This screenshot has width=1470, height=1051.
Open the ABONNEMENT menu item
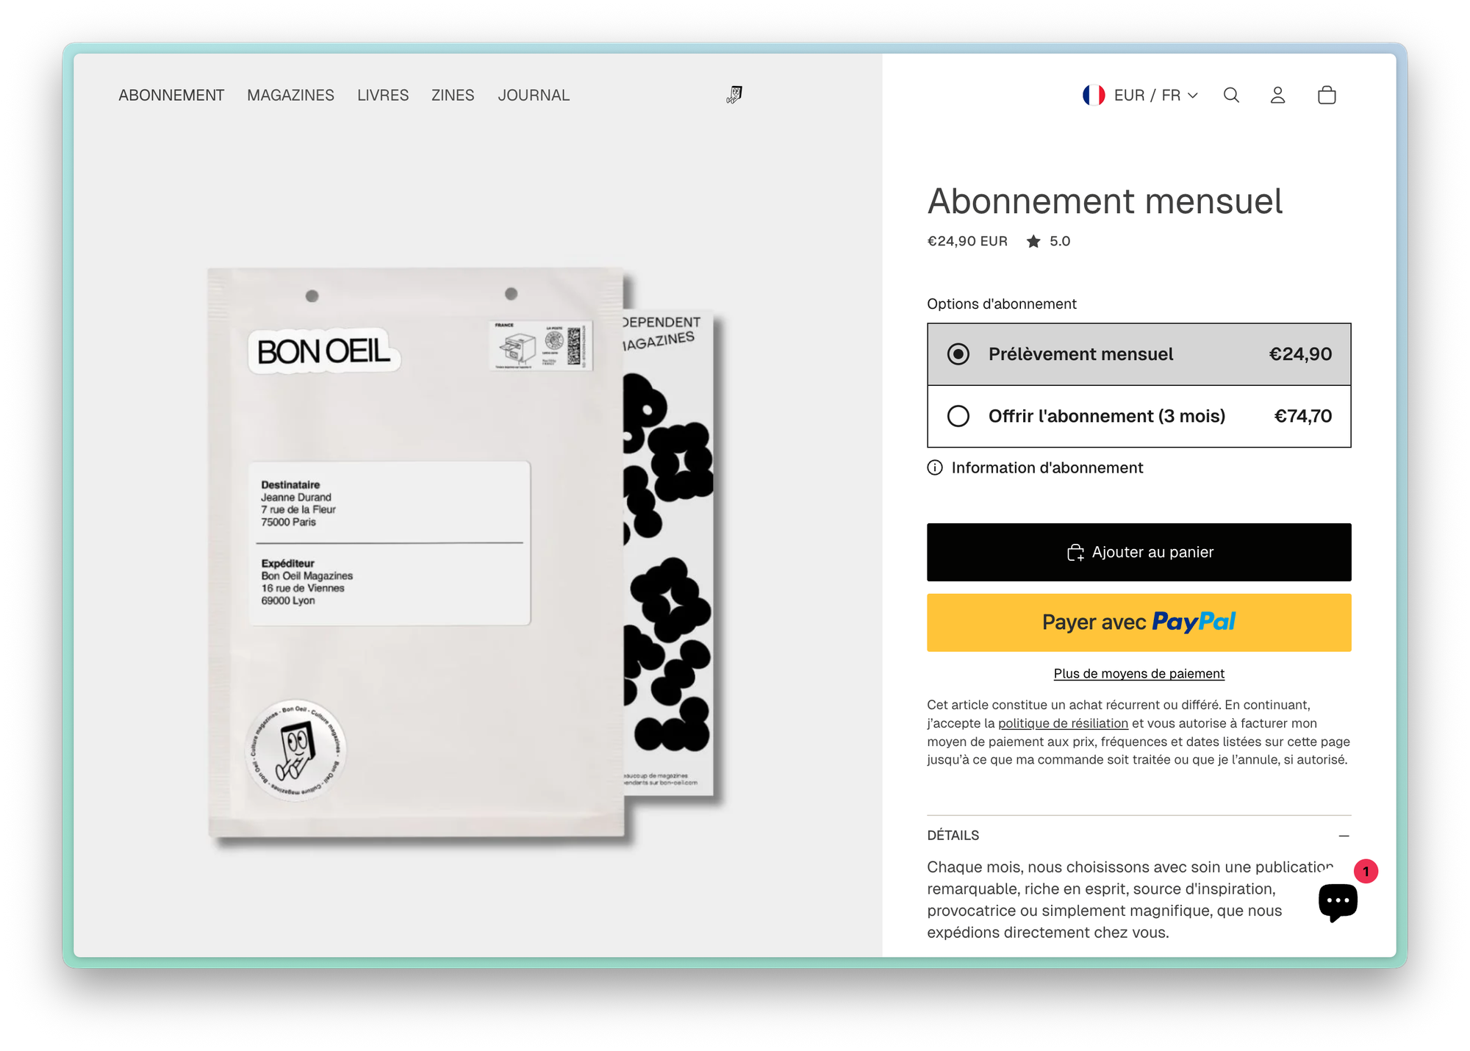click(171, 95)
